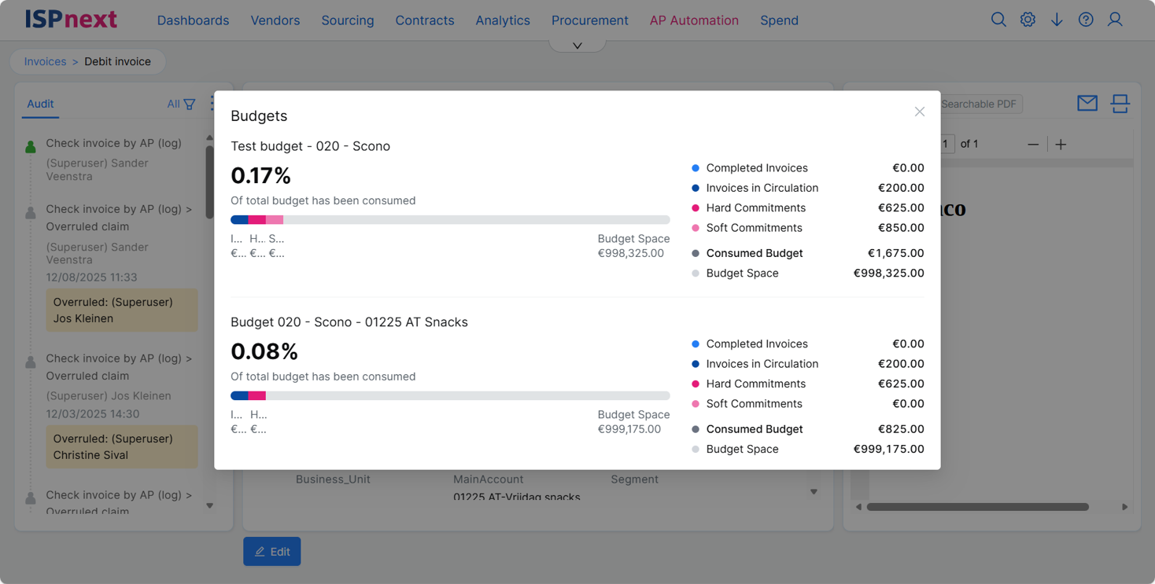The image size is (1155, 584).
Task: Close the Budgets dialog
Action: tap(920, 112)
